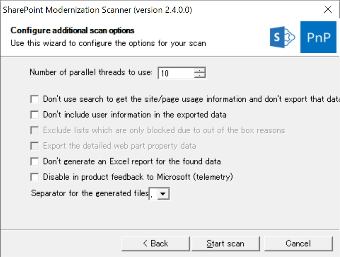Increase the parallel threads spinner up arrow
The image size is (340, 257).
pyautogui.click(x=200, y=71)
